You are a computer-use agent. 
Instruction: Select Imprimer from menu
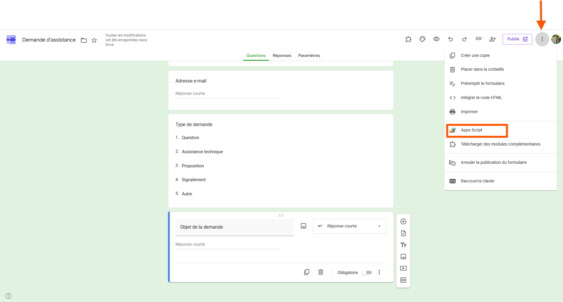pos(501,112)
